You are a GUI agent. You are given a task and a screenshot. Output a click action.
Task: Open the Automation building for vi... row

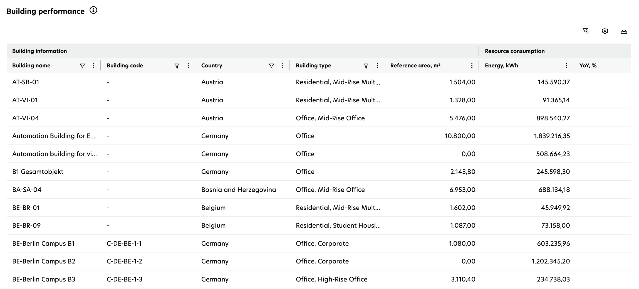(319, 154)
